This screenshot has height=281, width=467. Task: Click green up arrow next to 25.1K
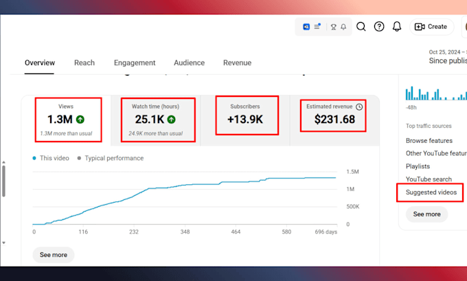coord(171,120)
